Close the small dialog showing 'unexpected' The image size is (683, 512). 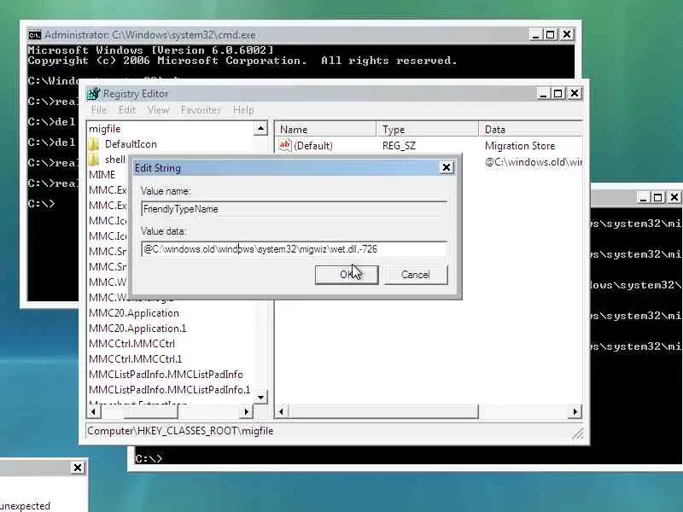(x=78, y=468)
